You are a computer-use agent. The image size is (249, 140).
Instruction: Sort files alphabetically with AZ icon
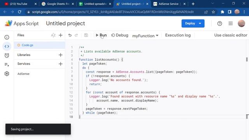53,35
